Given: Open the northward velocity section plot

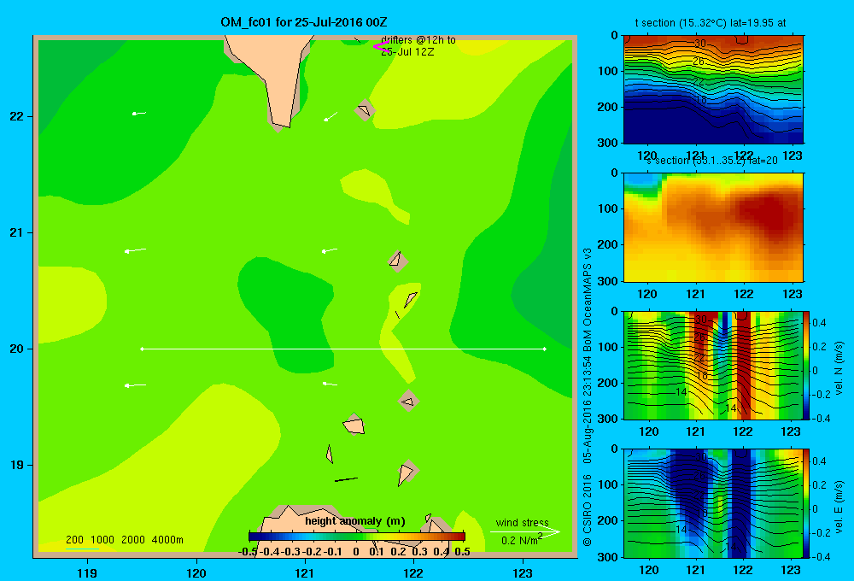Looking at the screenshot, I should (x=712, y=365).
